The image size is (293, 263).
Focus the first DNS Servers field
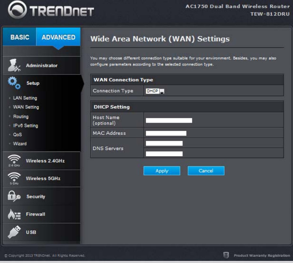[164, 143]
